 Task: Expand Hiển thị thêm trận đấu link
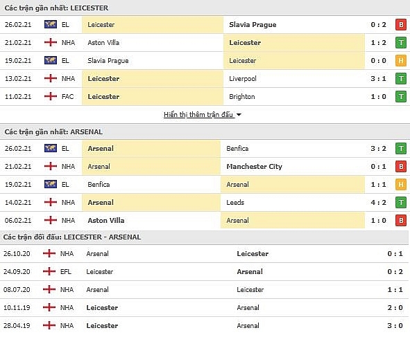pos(198,114)
